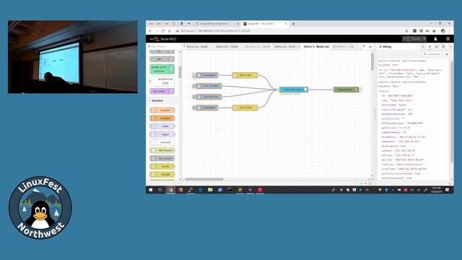Select the 'Set to Blue' change node
Viewport: 462px width, 260px height.
(245, 108)
